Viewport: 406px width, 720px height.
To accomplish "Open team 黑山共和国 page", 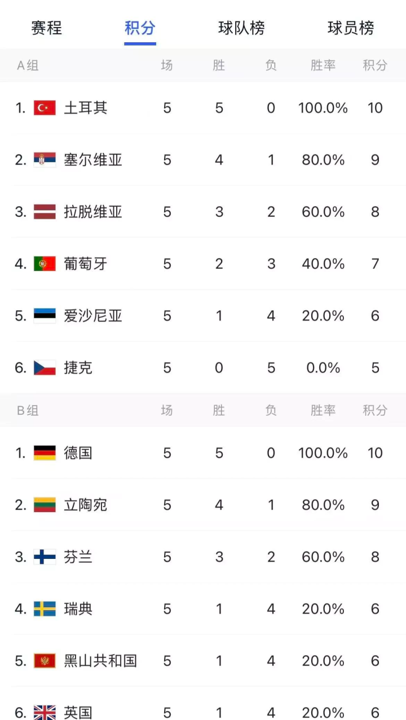I will (x=100, y=661).
